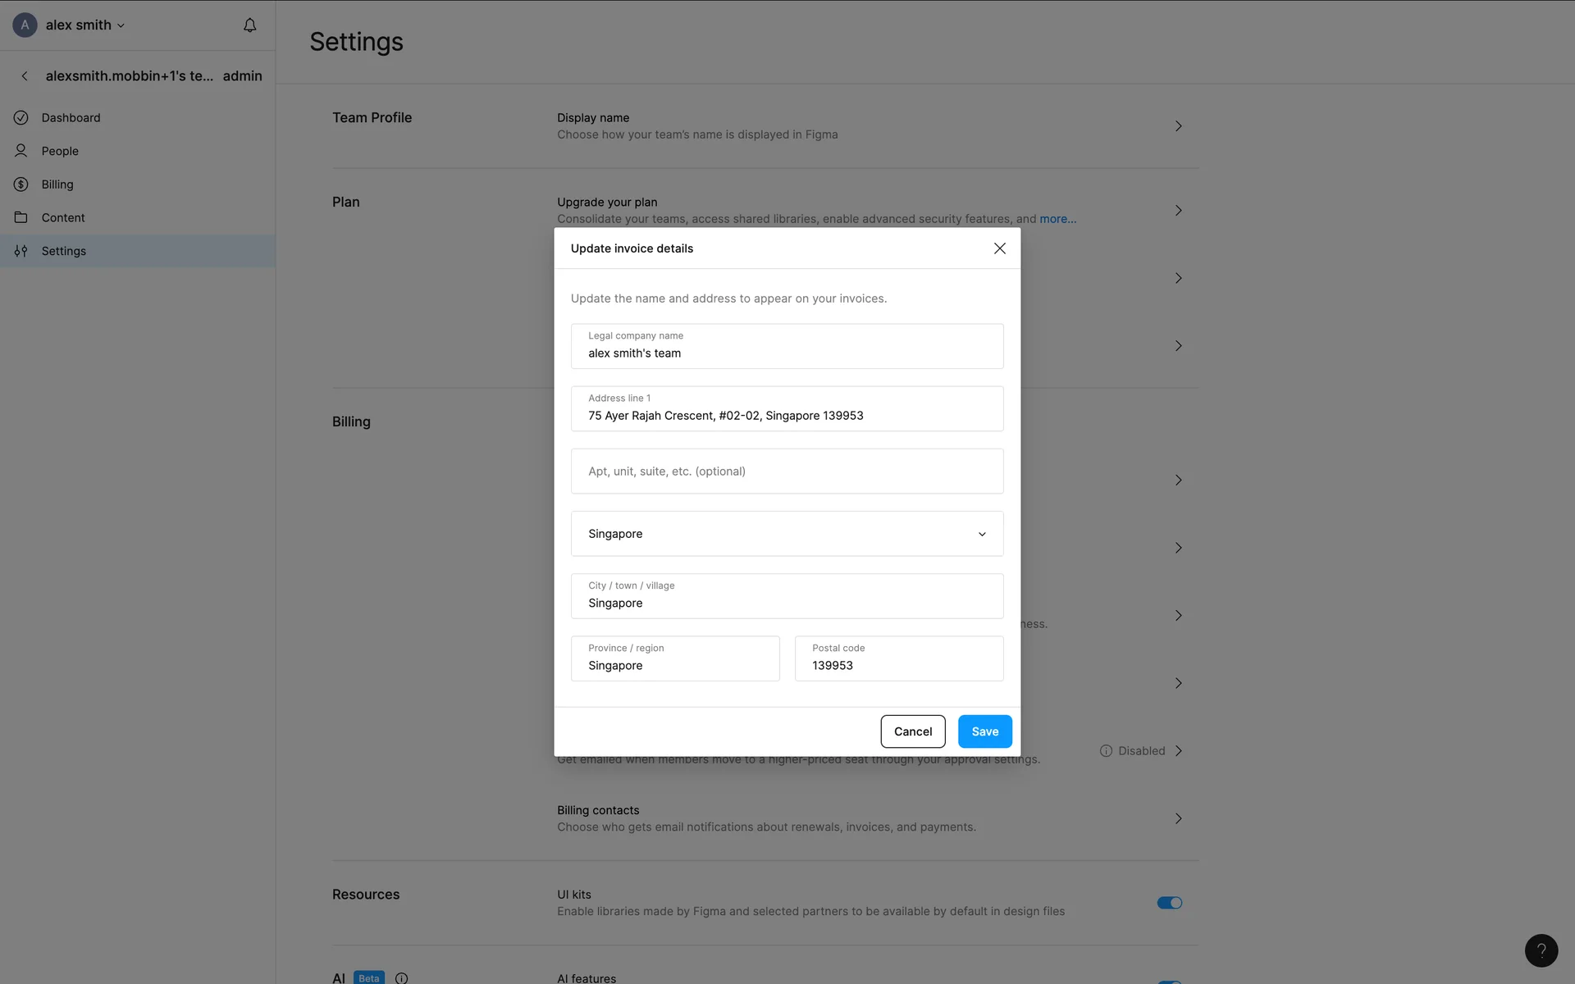Click the notifications bell icon
Image resolution: width=1575 pixels, height=984 pixels.
249,25
